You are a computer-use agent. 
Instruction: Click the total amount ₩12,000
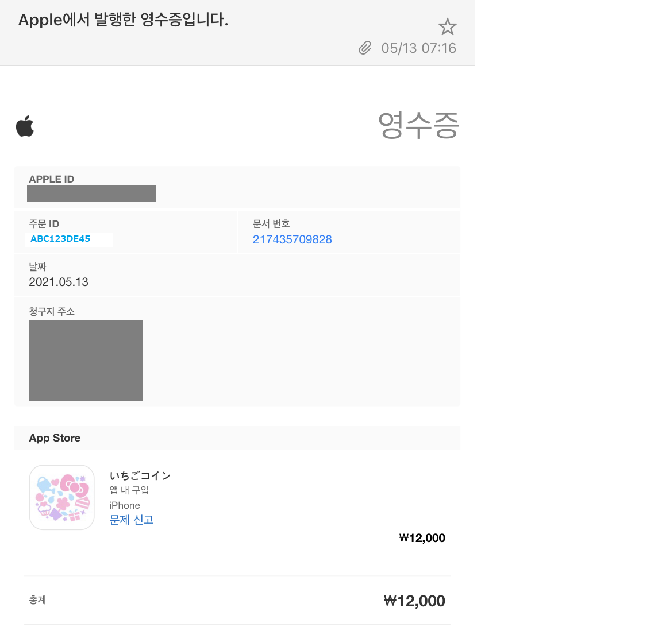[414, 601]
